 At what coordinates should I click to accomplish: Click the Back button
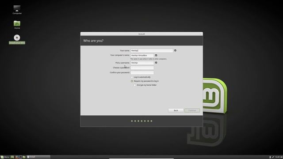click(x=176, y=110)
